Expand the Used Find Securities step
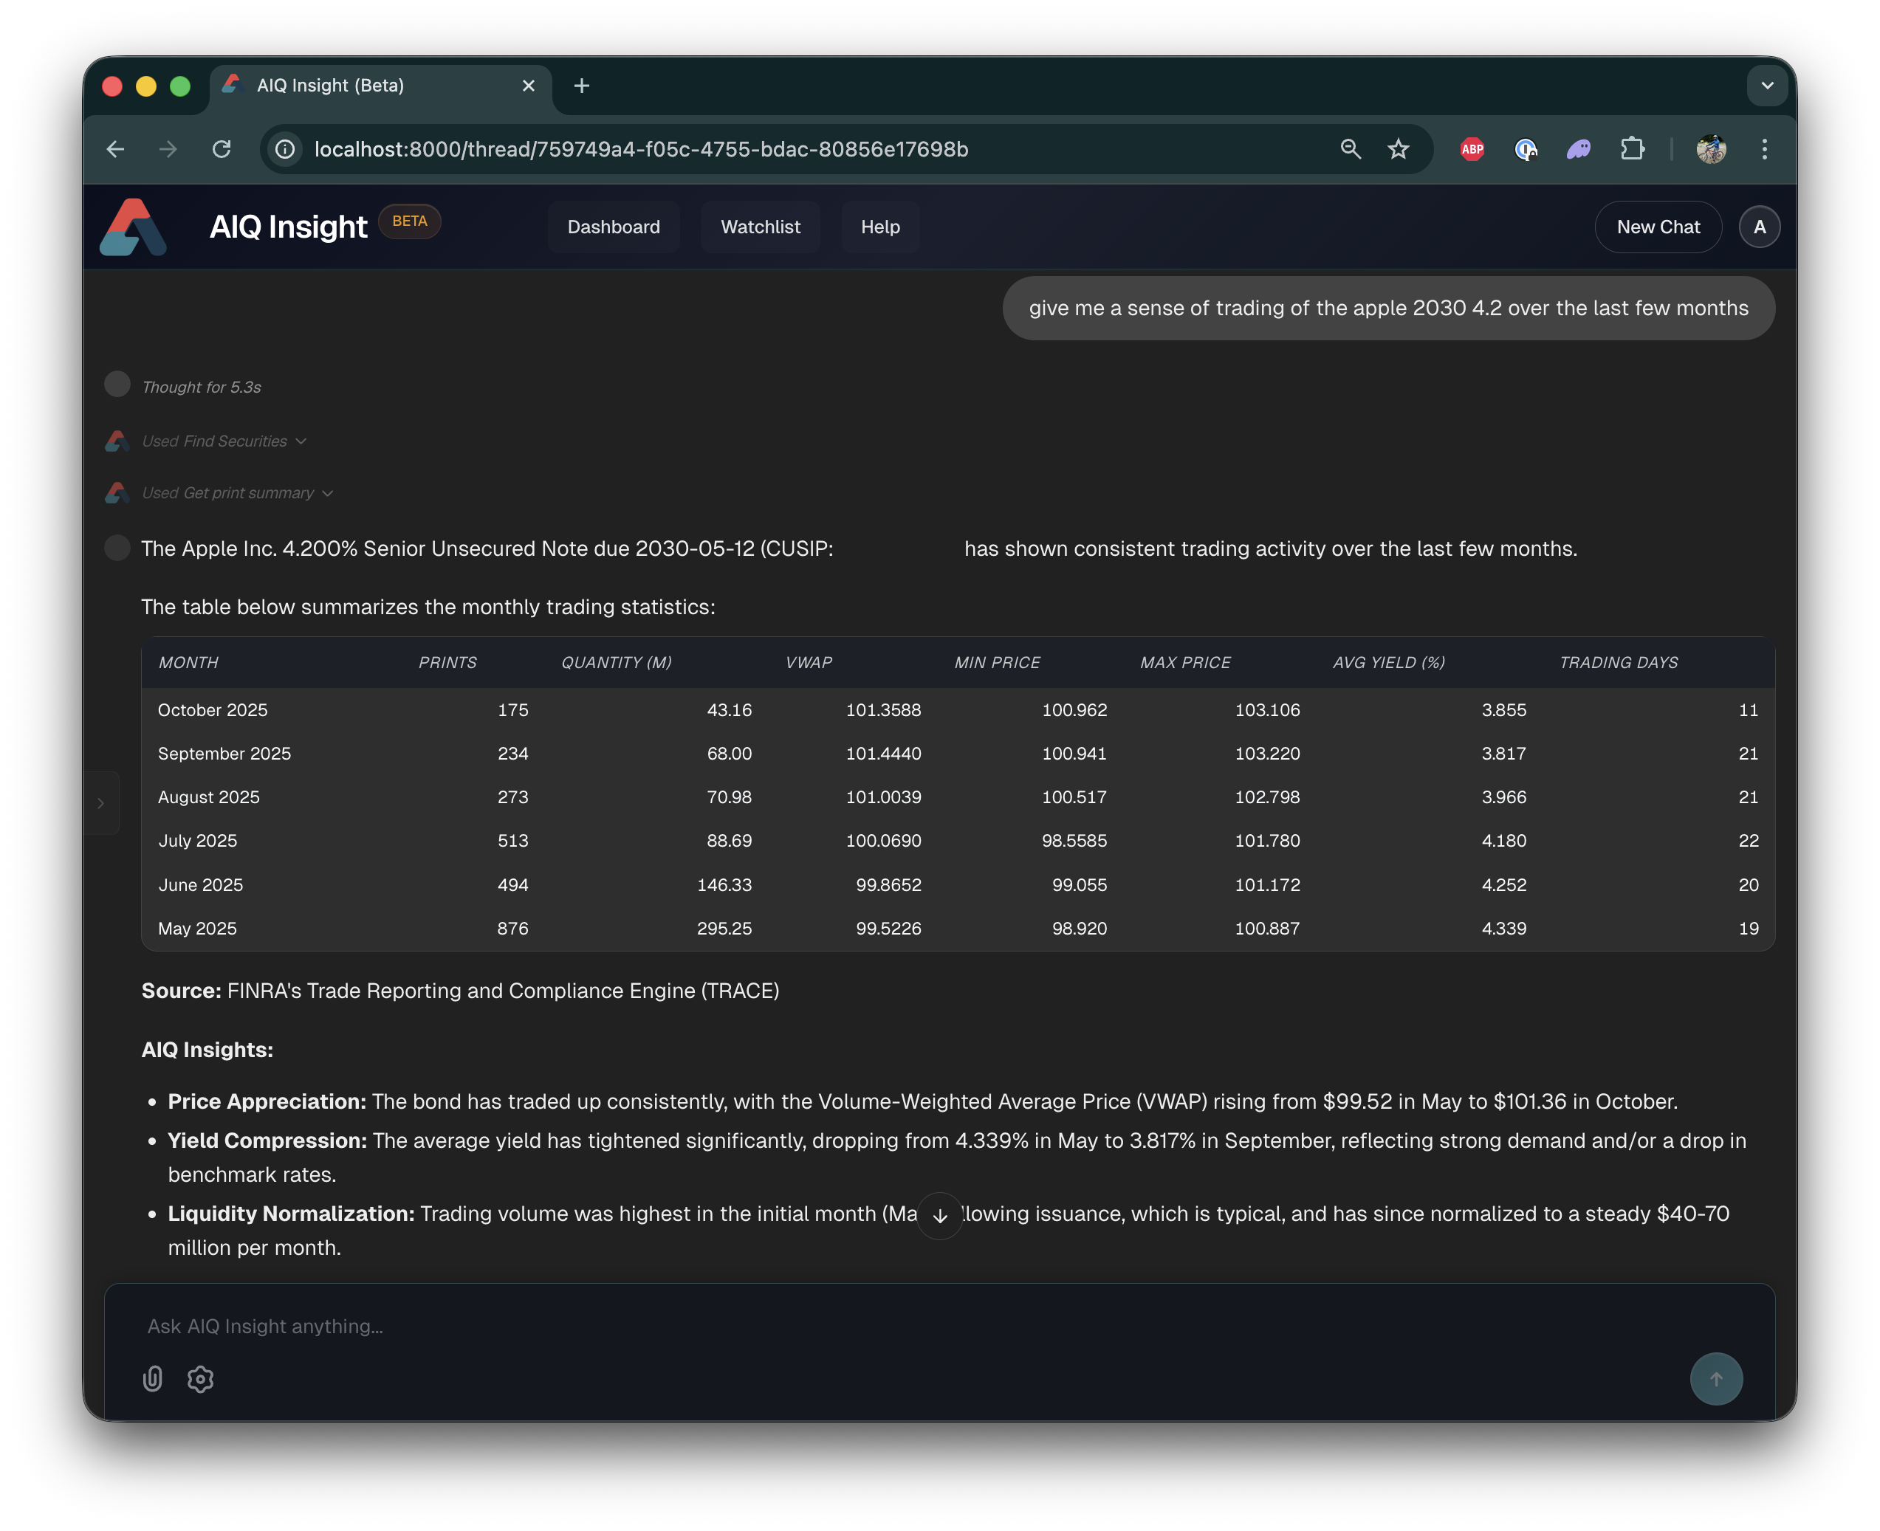This screenshot has width=1880, height=1531. [224, 441]
